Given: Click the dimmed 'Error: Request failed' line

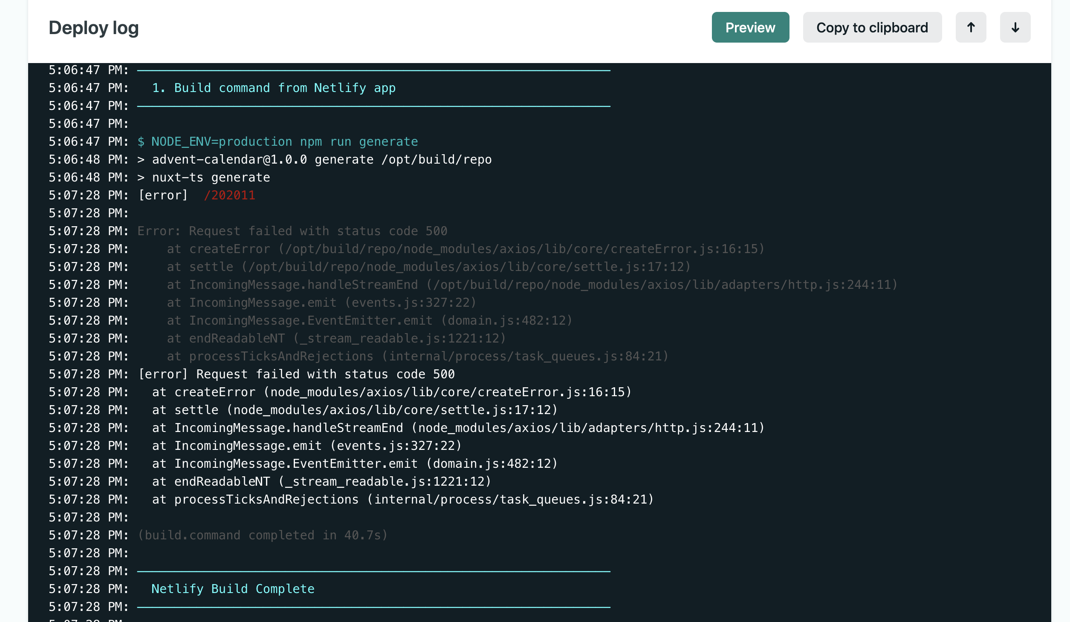Looking at the screenshot, I should [292, 231].
